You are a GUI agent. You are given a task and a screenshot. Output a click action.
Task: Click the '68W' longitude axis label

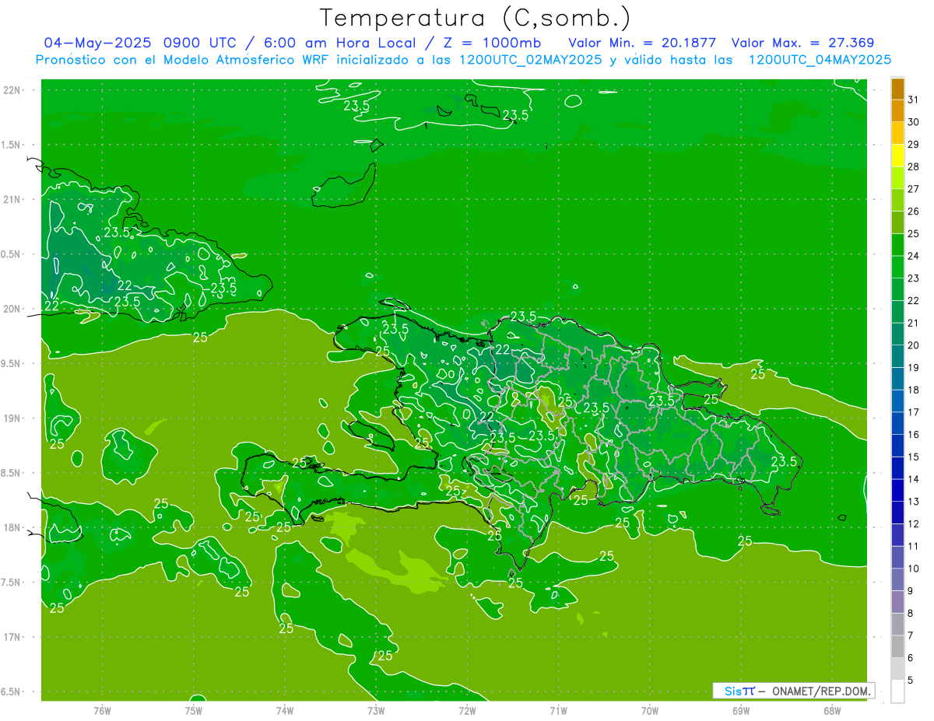click(x=831, y=711)
